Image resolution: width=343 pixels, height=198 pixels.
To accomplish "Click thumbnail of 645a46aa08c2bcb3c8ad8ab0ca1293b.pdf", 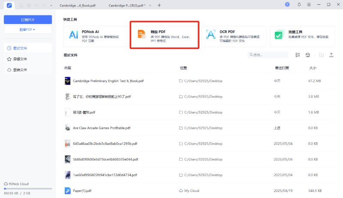I will point(68,144).
